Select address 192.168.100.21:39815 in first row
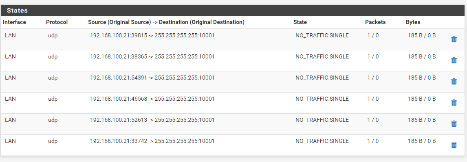Viewport: 467px width, 162px height. (x=119, y=36)
